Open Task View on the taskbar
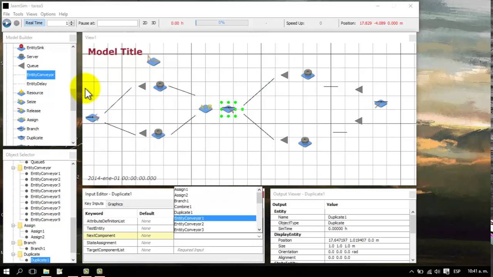The width and height of the screenshot is (493, 277). (33, 271)
